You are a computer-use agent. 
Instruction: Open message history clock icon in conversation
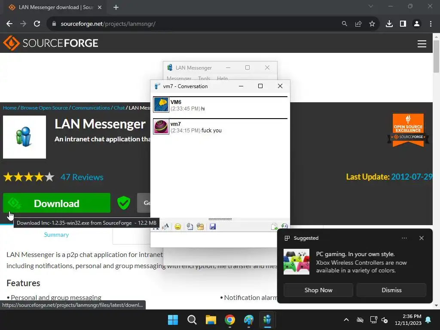[x=284, y=226]
